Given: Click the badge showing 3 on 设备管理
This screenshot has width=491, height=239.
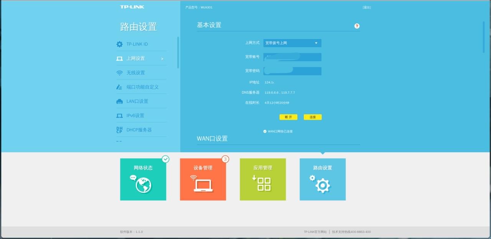Looking at the screenshot, I should (x=225, y=159).
